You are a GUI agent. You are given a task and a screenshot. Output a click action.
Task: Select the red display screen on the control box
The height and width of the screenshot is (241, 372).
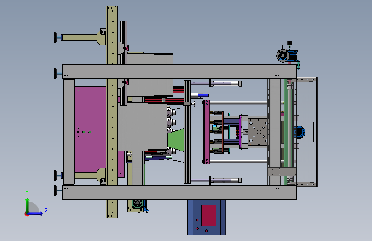tap(209, 215)
